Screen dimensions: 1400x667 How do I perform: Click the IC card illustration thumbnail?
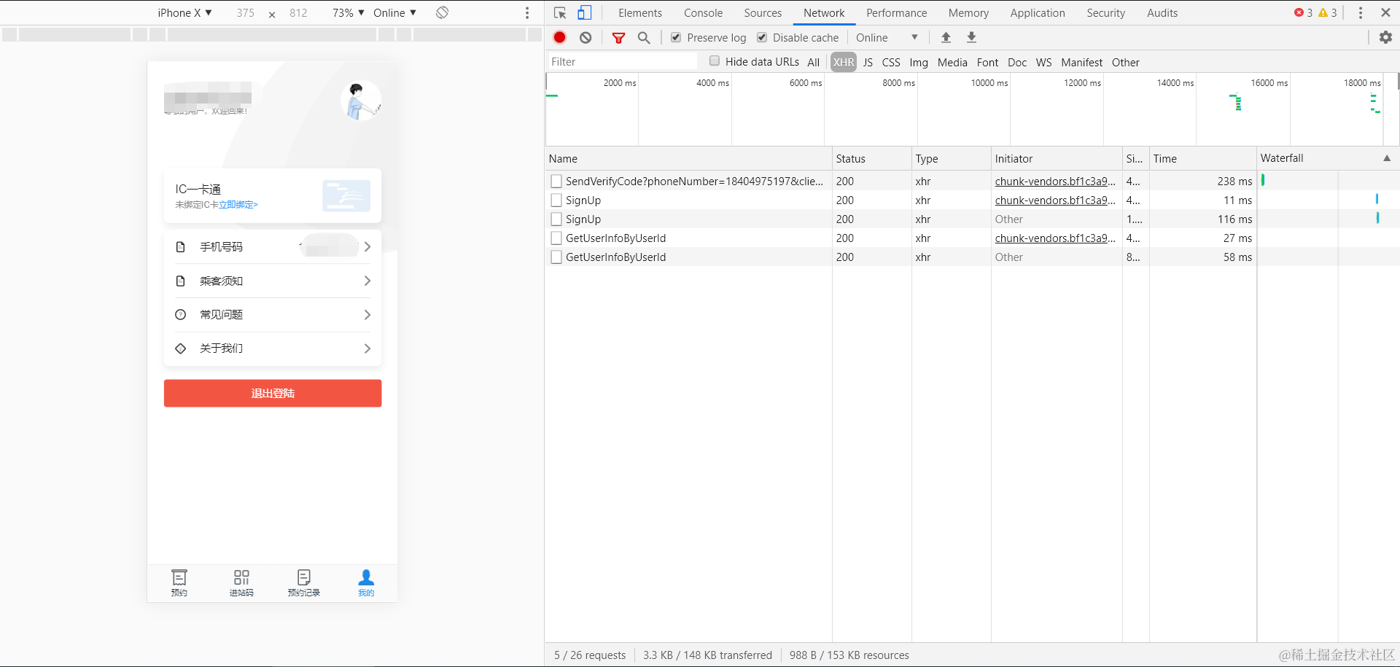point(346,195)
